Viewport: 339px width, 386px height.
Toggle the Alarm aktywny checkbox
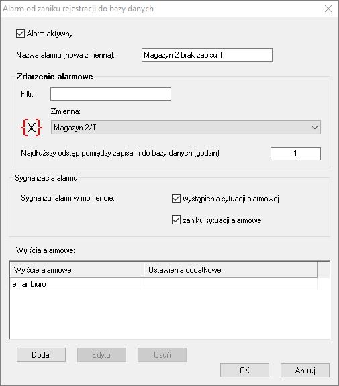[x=20, y=34]
